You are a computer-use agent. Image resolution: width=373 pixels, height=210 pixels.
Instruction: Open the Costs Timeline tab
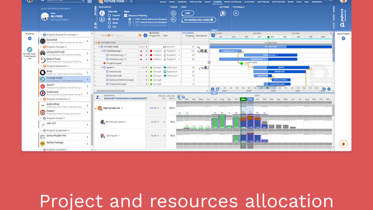[x=263, y=2]
